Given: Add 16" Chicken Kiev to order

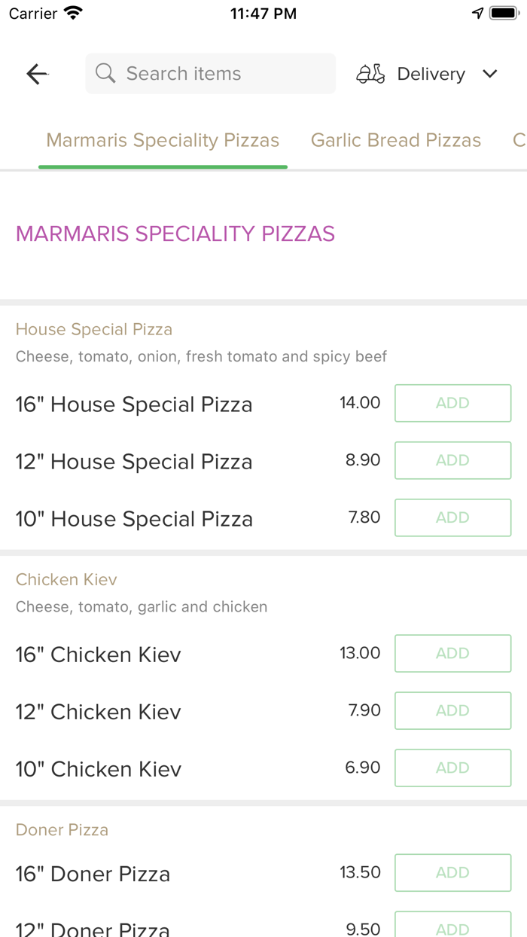Looking at the screenshot, I should (452, 653).
